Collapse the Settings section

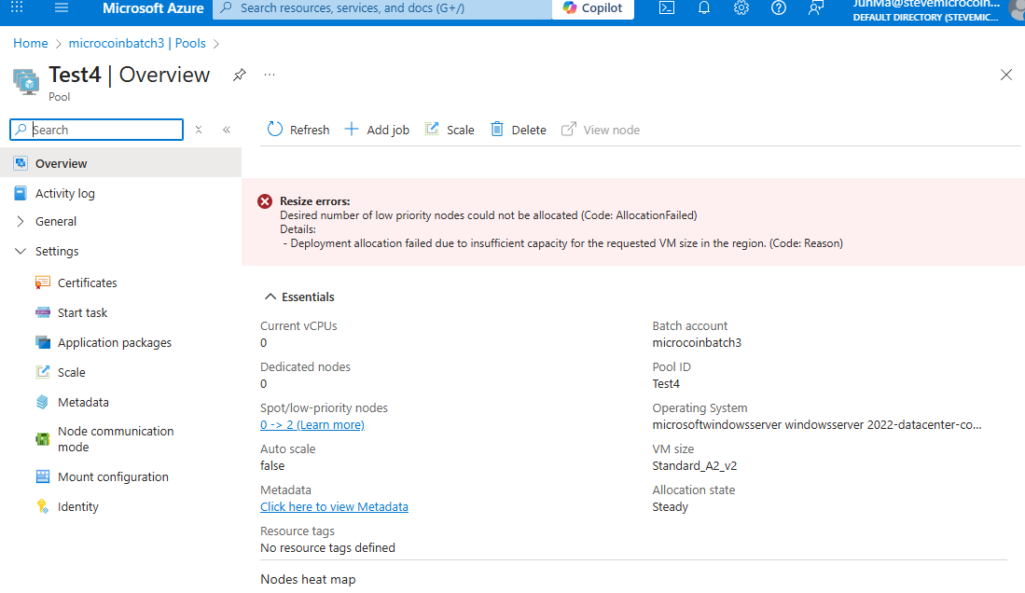tap(21, 251)
